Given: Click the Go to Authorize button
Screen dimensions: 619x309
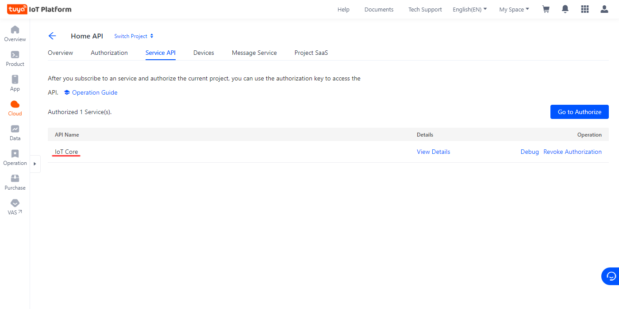Looking at the screenshot, I should tap(579, 112).
